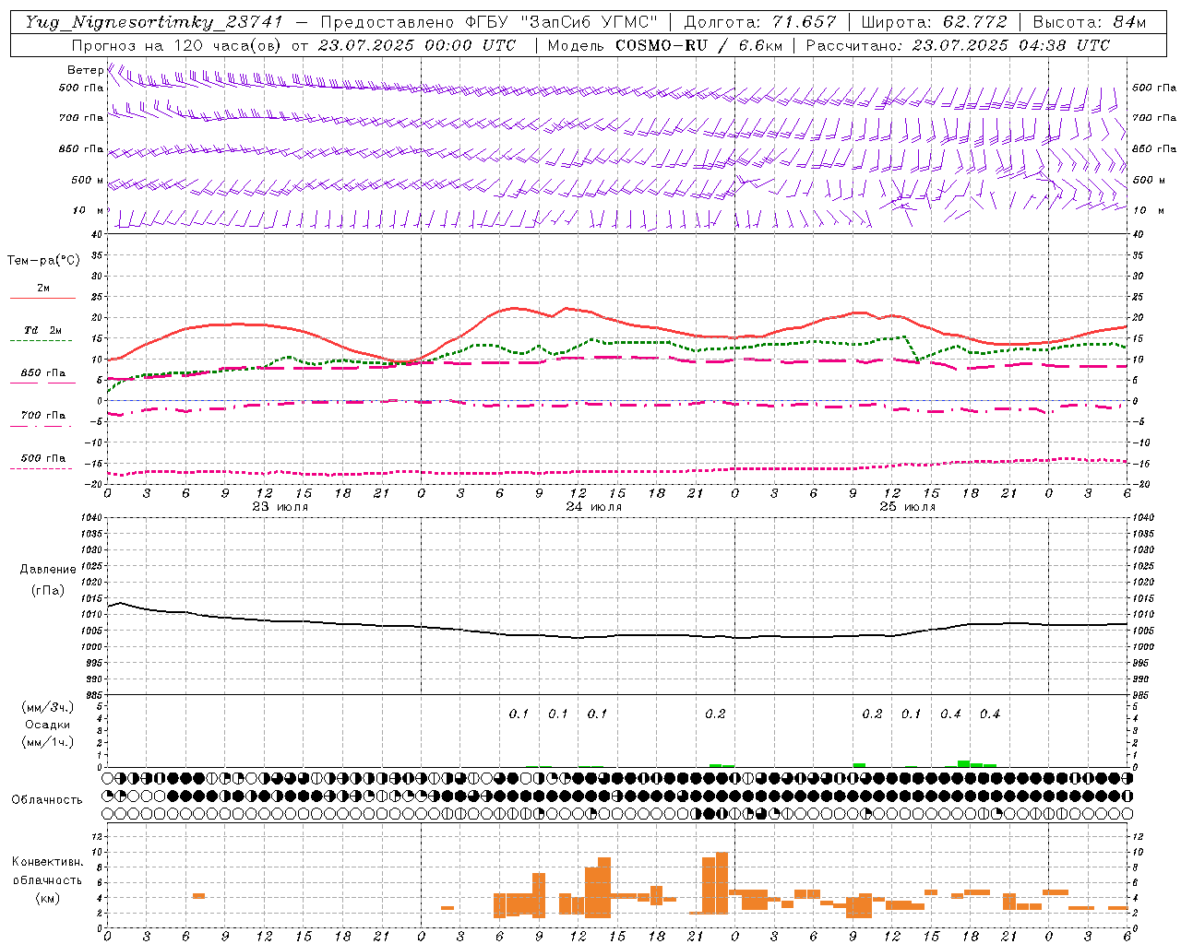1181x944 pixels.
Task: Select the Прогноз на 120 часа(ов) header text
Action: tap(178, 45)
